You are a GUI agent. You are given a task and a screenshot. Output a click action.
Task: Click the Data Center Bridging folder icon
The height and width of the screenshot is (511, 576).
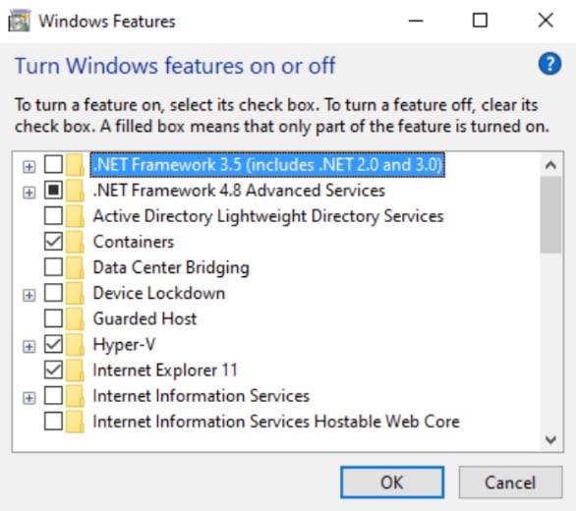coord(75,268)
